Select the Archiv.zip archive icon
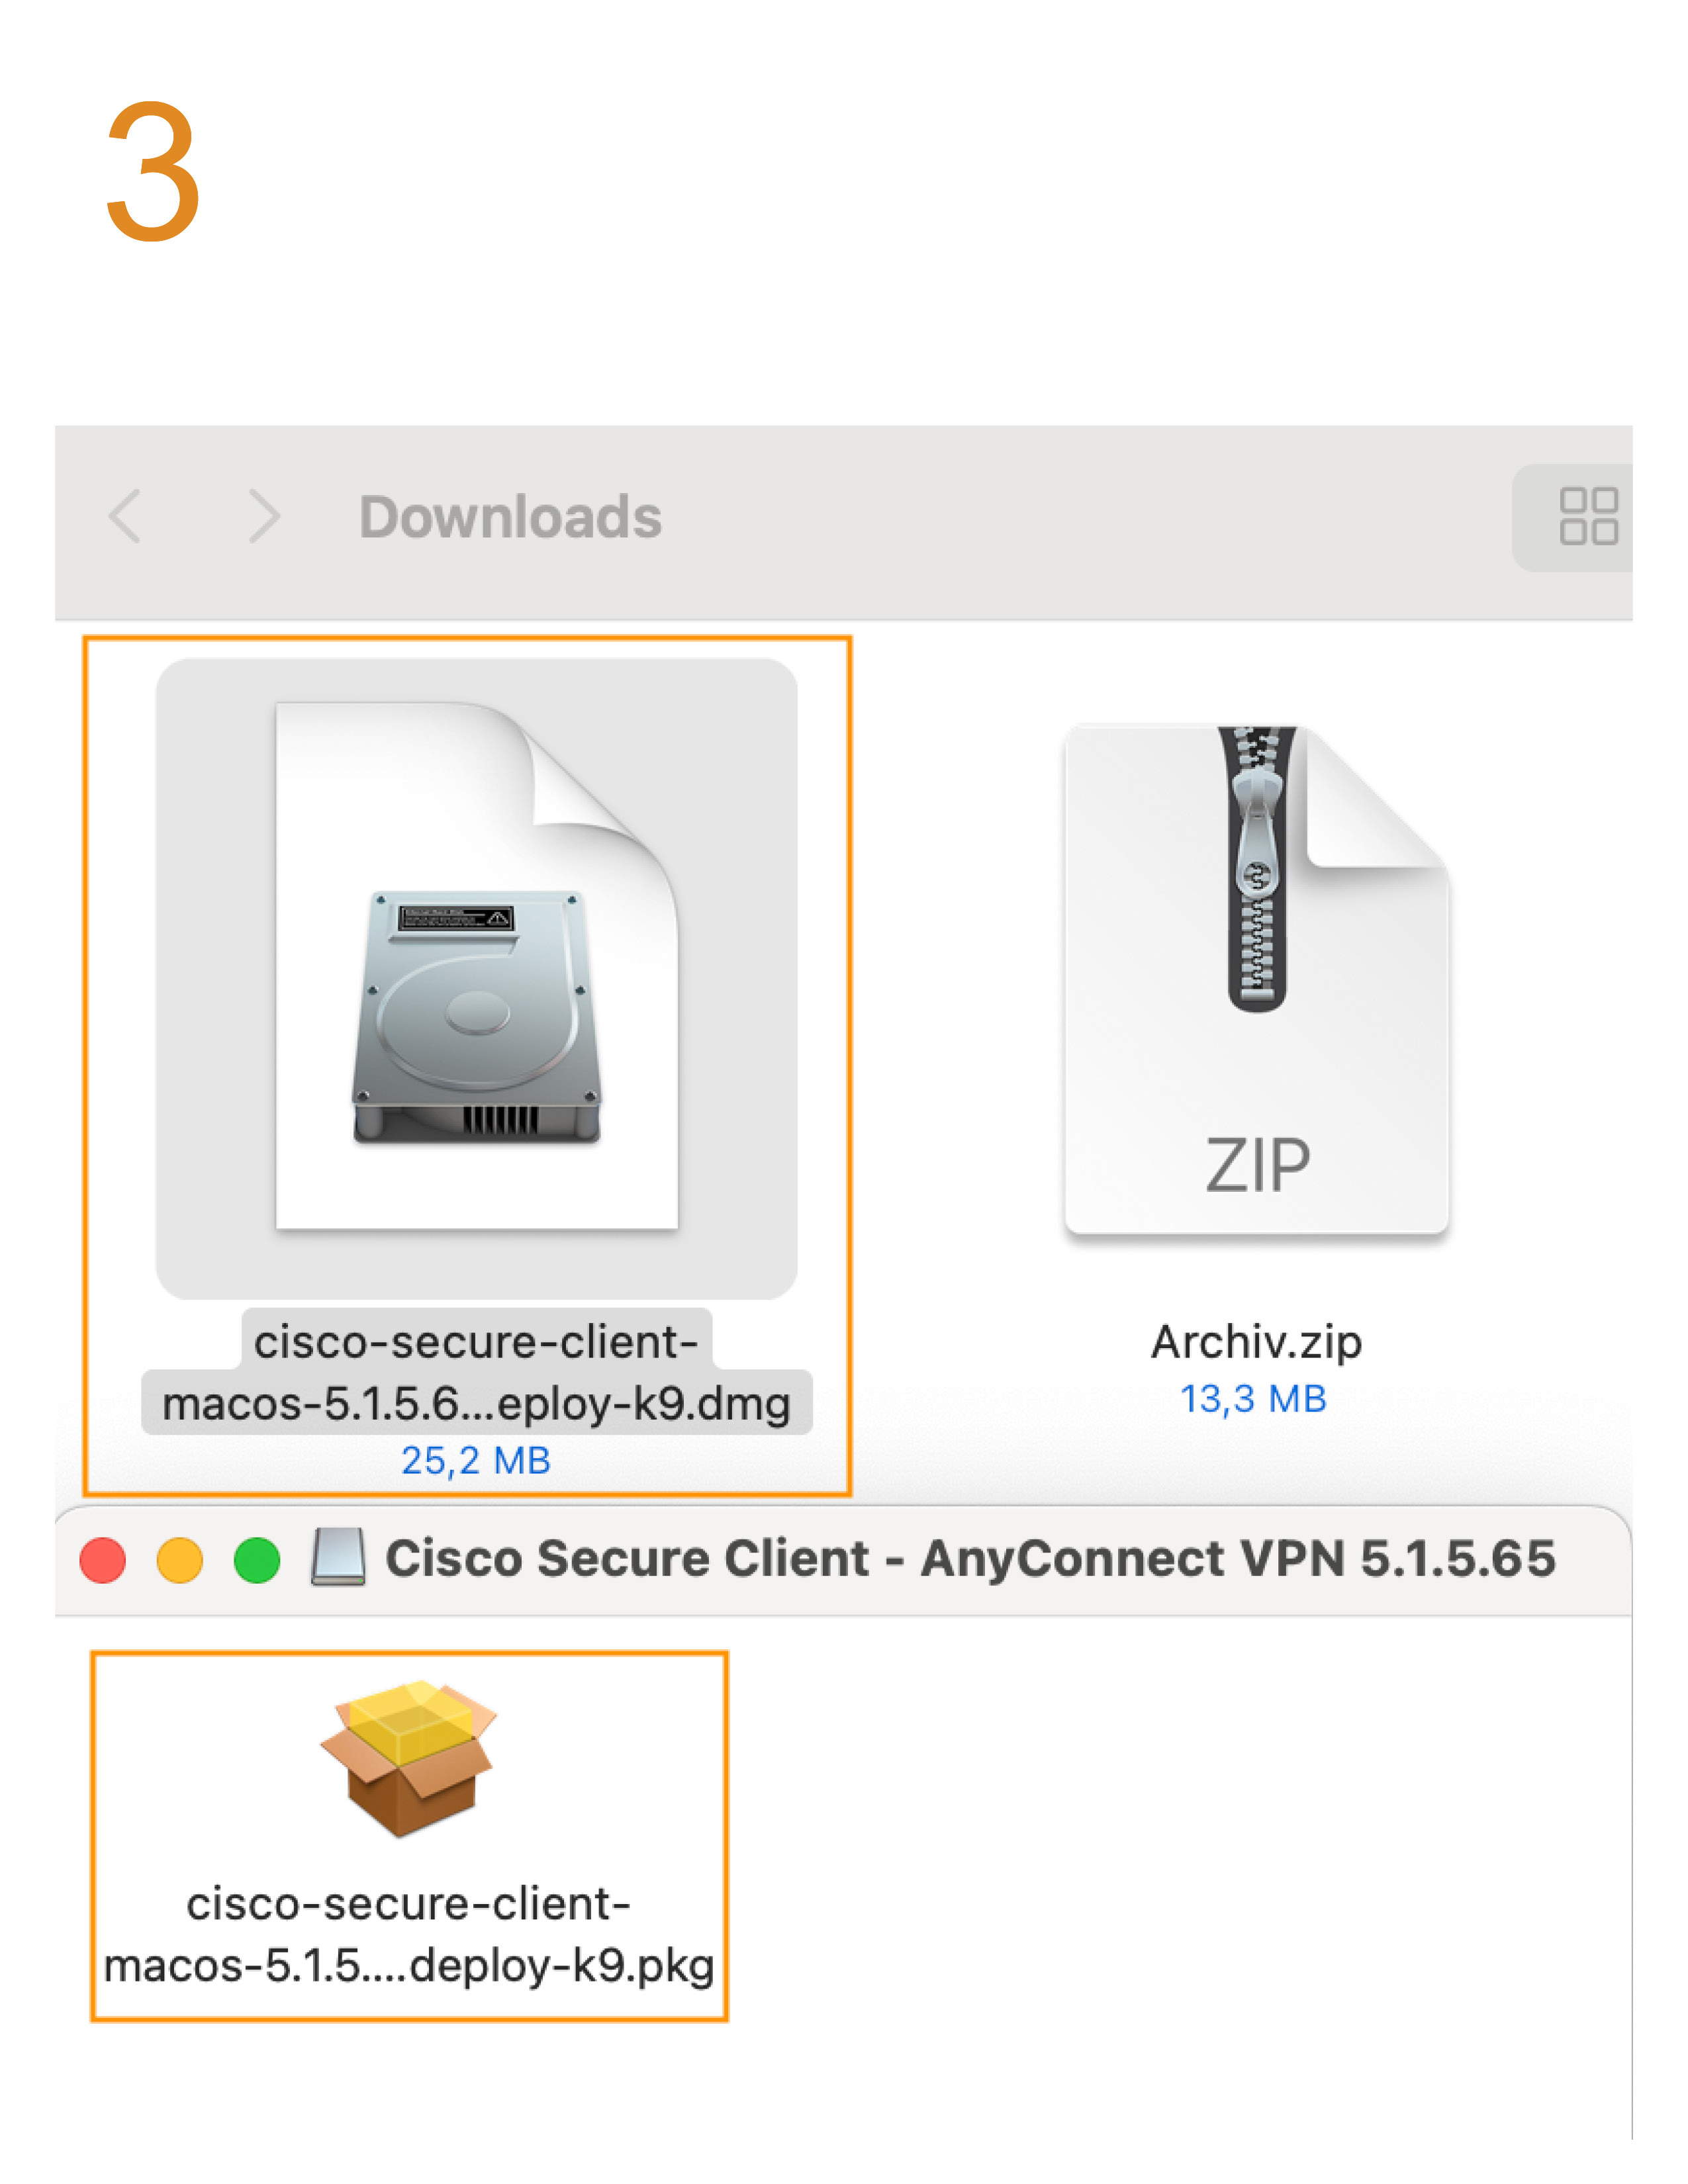Viewport: 1688px width, 2184px height. (1257, 980)
